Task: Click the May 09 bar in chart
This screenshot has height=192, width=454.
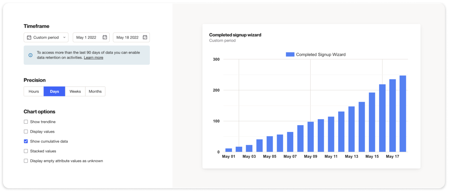Action: point(311,137)
